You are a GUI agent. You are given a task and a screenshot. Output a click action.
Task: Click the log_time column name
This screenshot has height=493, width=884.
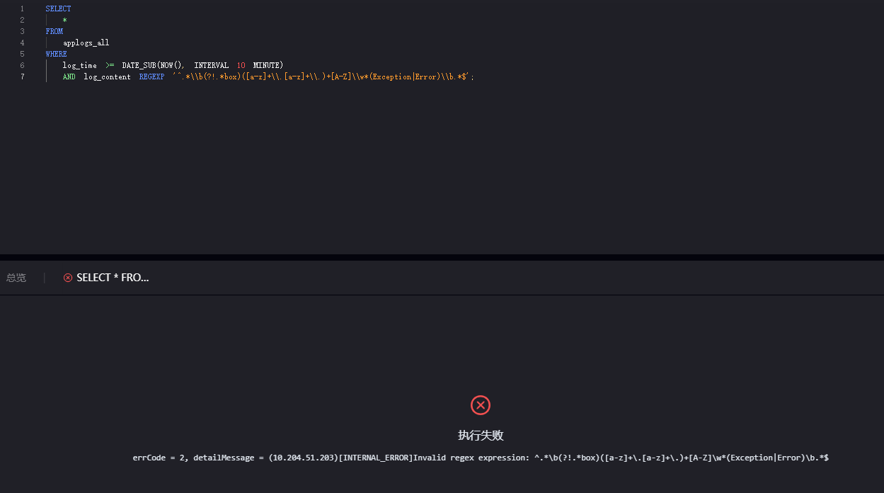(79, 65)
